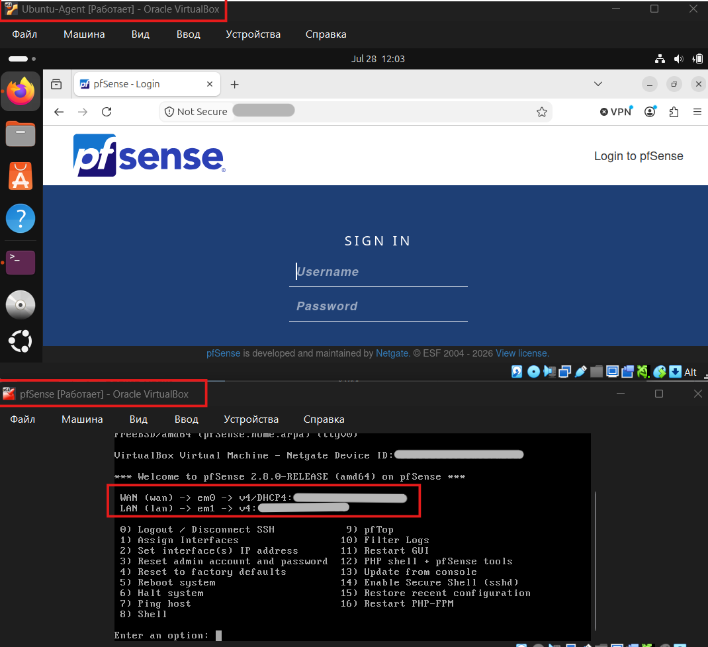
Task: Go forward in Firefox
Action: coord(83,112)
